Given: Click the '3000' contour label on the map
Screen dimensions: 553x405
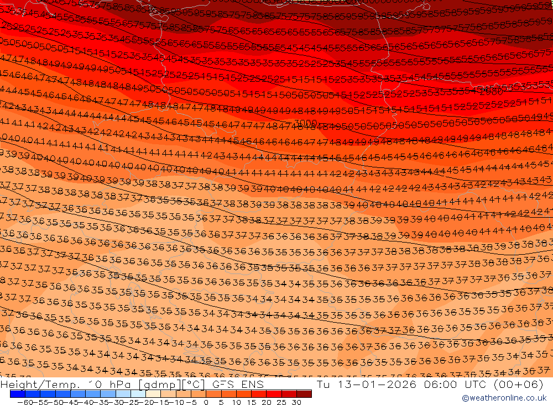Looking at the screenshot, I should [x=305, y=123].
